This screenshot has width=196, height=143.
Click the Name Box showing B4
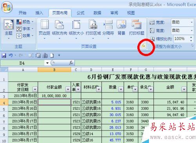pos(22,63)
